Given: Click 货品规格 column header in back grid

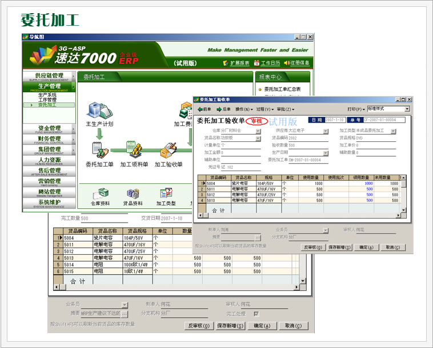Looking at the screenshot, I should click(x=137, y=231).
